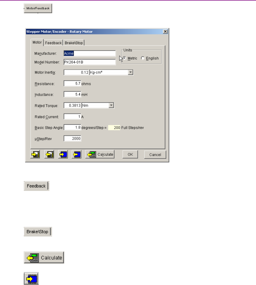Select the Metric units radio button
Viewport: 256px width, 285px height.
[x=124, y=58]
